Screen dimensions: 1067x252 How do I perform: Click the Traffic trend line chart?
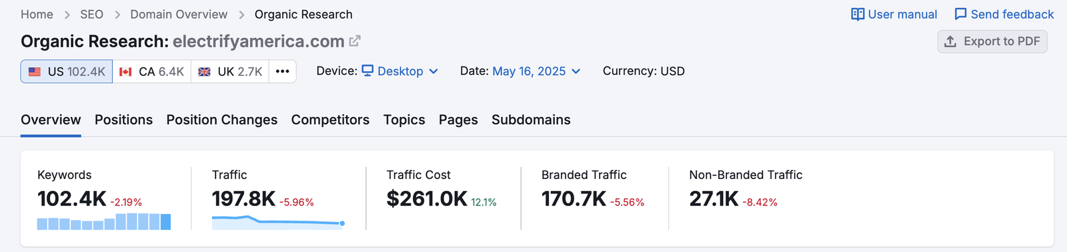tap(278, 222)
